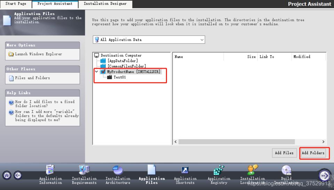Select MyProductName [INSTALLDIR] tree node
The width and height of the screenshot is (334, 190).
pyautogui.click(x=134, y=71)
